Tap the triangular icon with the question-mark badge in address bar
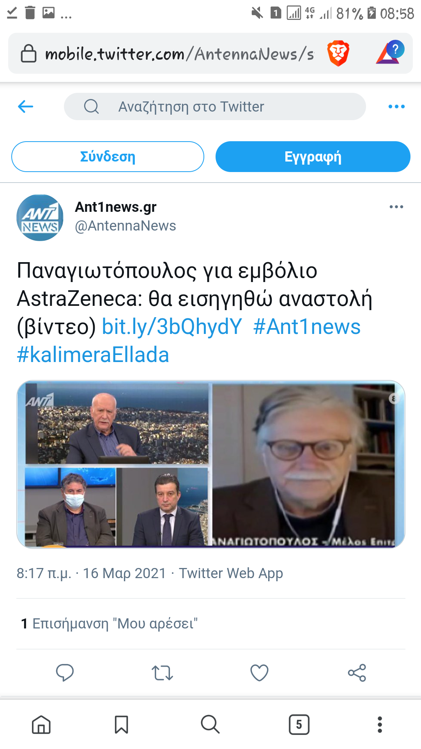This screenshot has width=421, height=749. [x=390, y=52]
